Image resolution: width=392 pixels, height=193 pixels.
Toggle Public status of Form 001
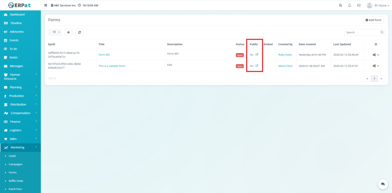tap(252, 54)
